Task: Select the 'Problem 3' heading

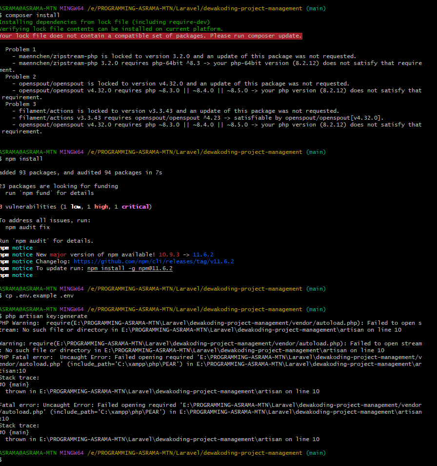Action: [20, 104]
